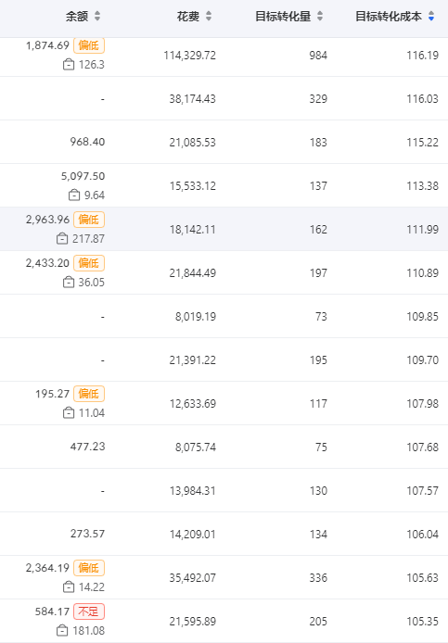Click wallet icon next to 217.87

(62, 239)
